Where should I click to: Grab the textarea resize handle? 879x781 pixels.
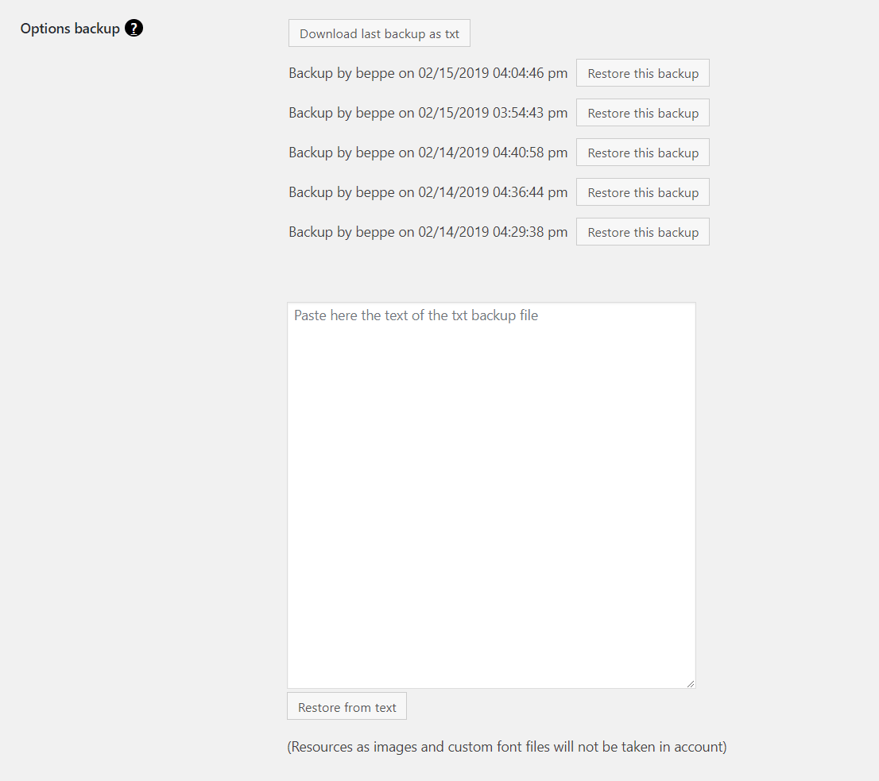tap(691, 683)
